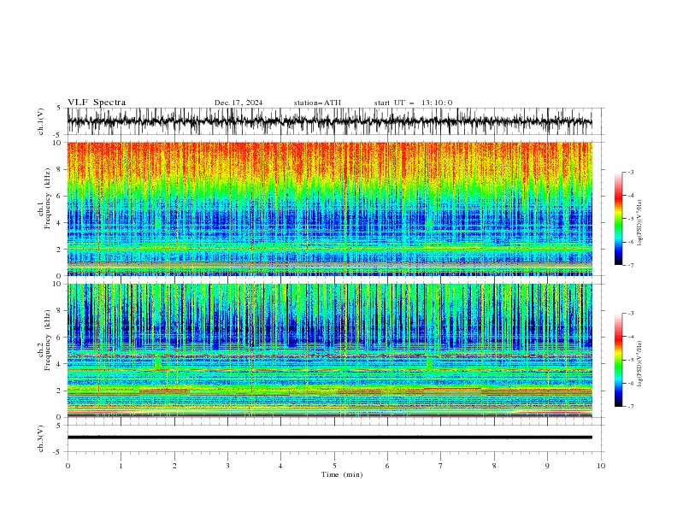The height and width of the screenshot is (523, 677).
Task: Click the 'VLF Spectra' title text
Action: tap(97, 103)
